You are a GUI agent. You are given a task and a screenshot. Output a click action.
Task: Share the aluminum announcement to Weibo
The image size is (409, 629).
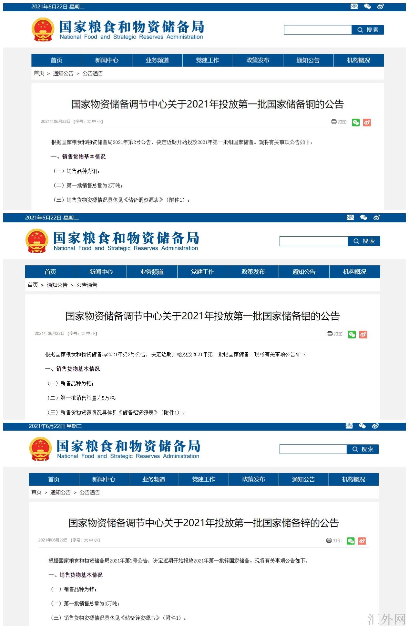[x=363, y=334]
